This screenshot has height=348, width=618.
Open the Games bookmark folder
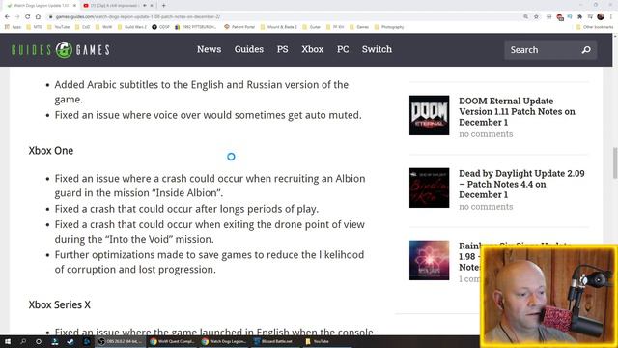(359, 27)
